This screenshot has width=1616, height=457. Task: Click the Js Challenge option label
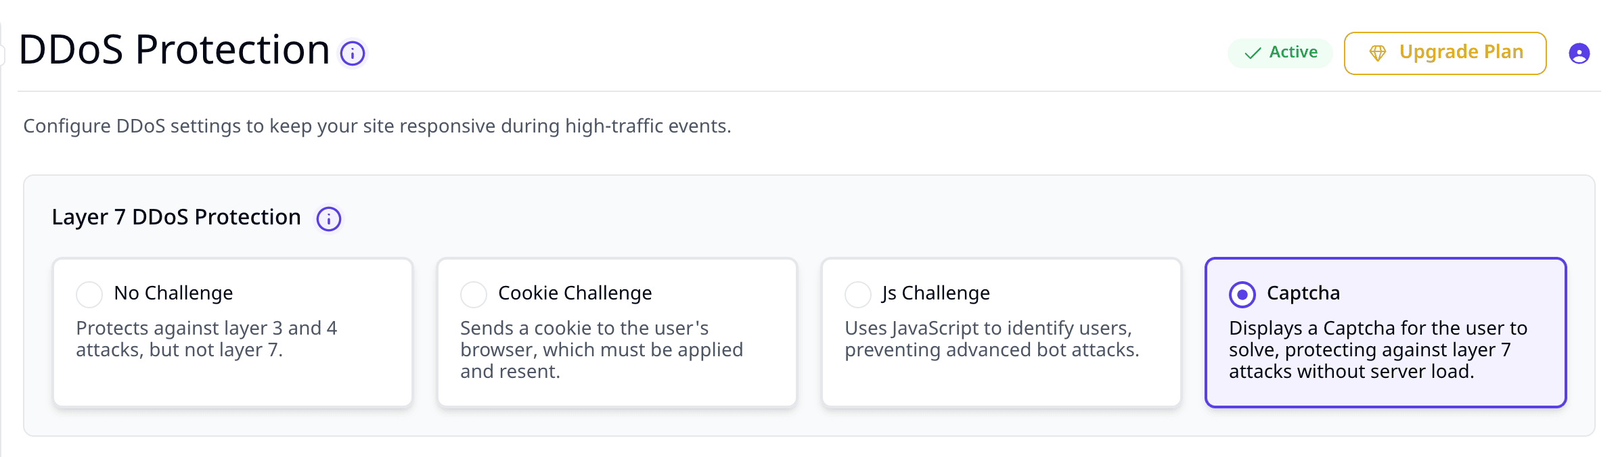936,293
